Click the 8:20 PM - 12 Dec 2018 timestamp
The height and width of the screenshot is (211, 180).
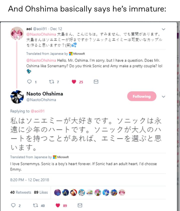pos(30,180)
